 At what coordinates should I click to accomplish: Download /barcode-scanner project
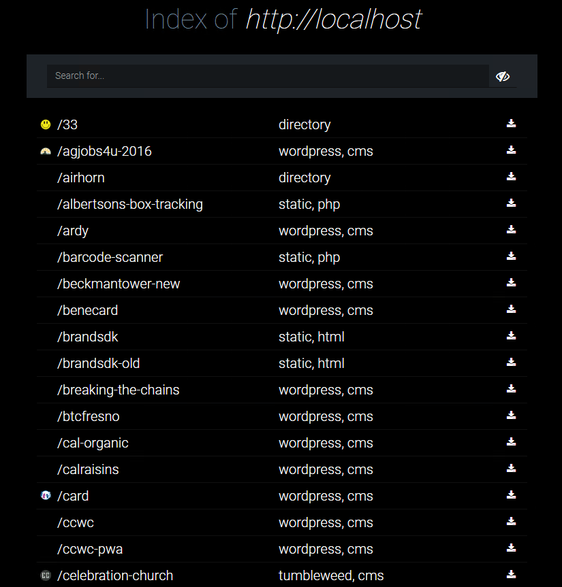[511, 256]
